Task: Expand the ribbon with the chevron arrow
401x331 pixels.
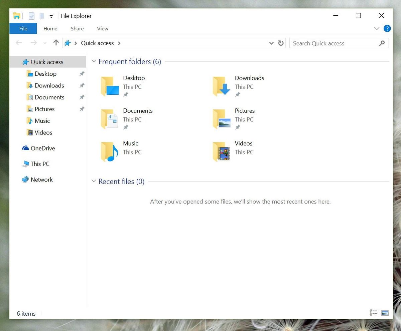Action: click(377, 28)
